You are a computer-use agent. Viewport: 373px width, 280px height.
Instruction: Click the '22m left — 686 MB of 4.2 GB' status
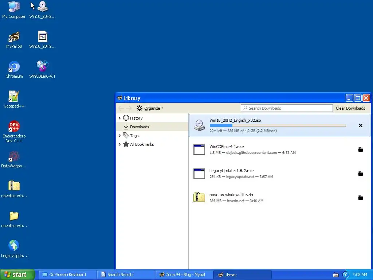point(243,131)
